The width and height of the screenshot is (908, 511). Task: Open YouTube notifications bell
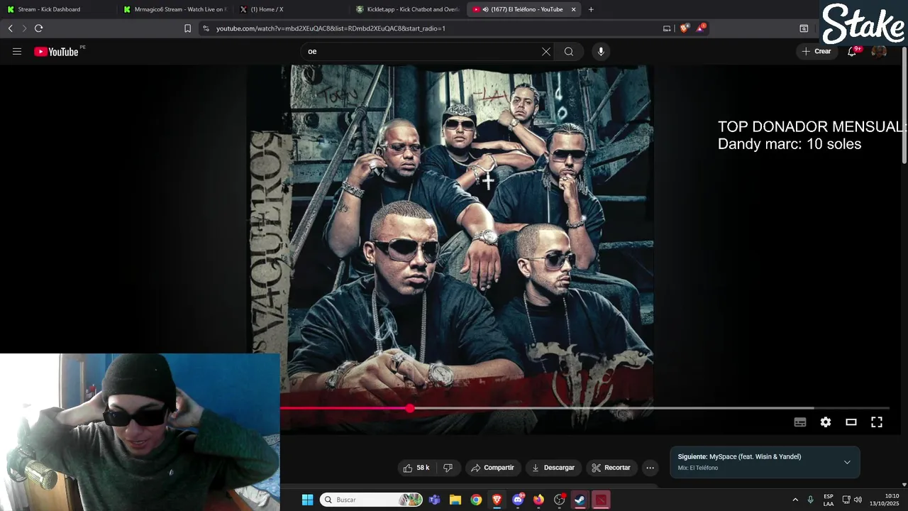point(853,51)
